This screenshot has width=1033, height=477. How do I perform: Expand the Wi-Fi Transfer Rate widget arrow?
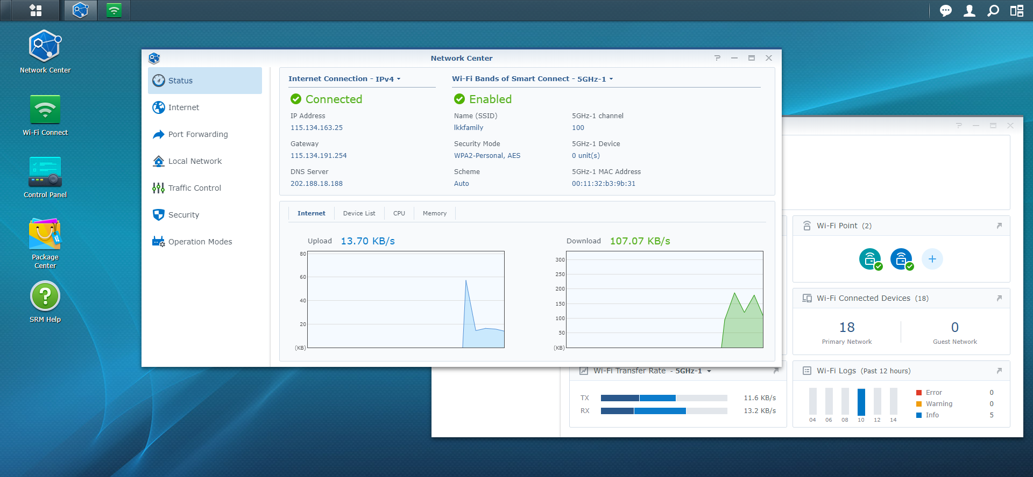point(776,371)
